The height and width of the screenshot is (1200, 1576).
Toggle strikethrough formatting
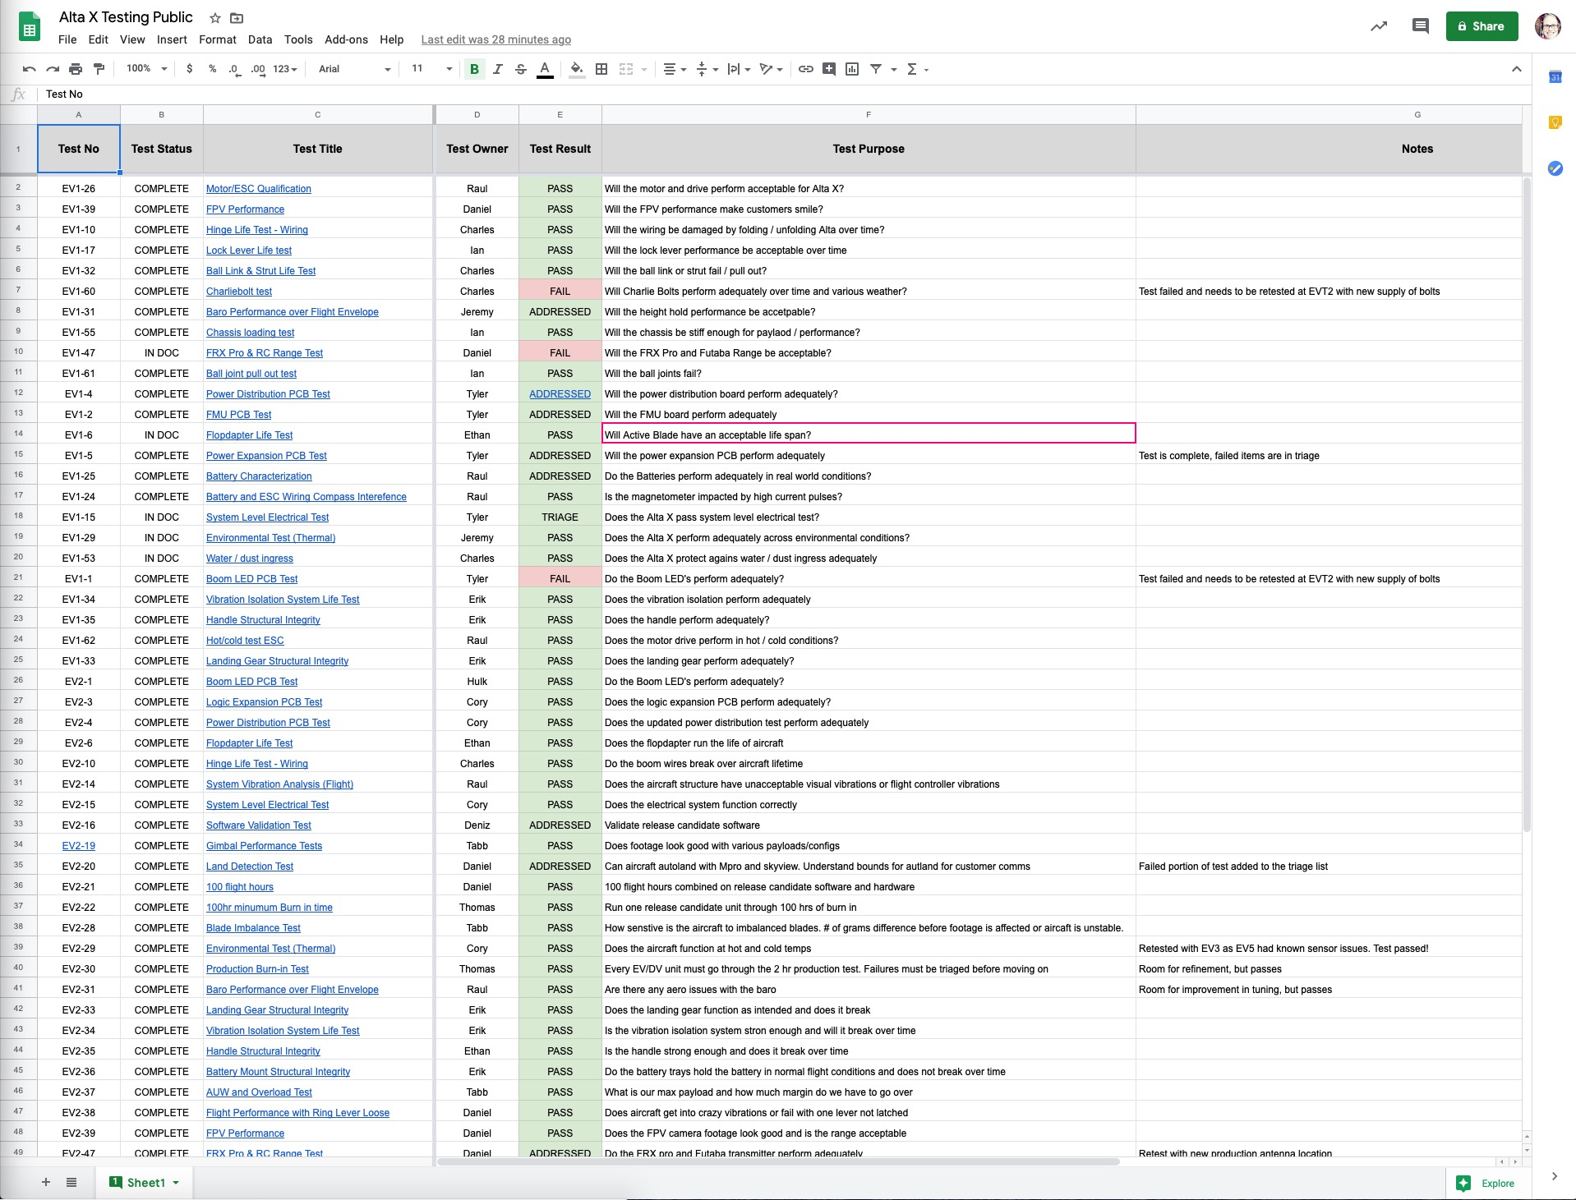(x=521, y=69)
